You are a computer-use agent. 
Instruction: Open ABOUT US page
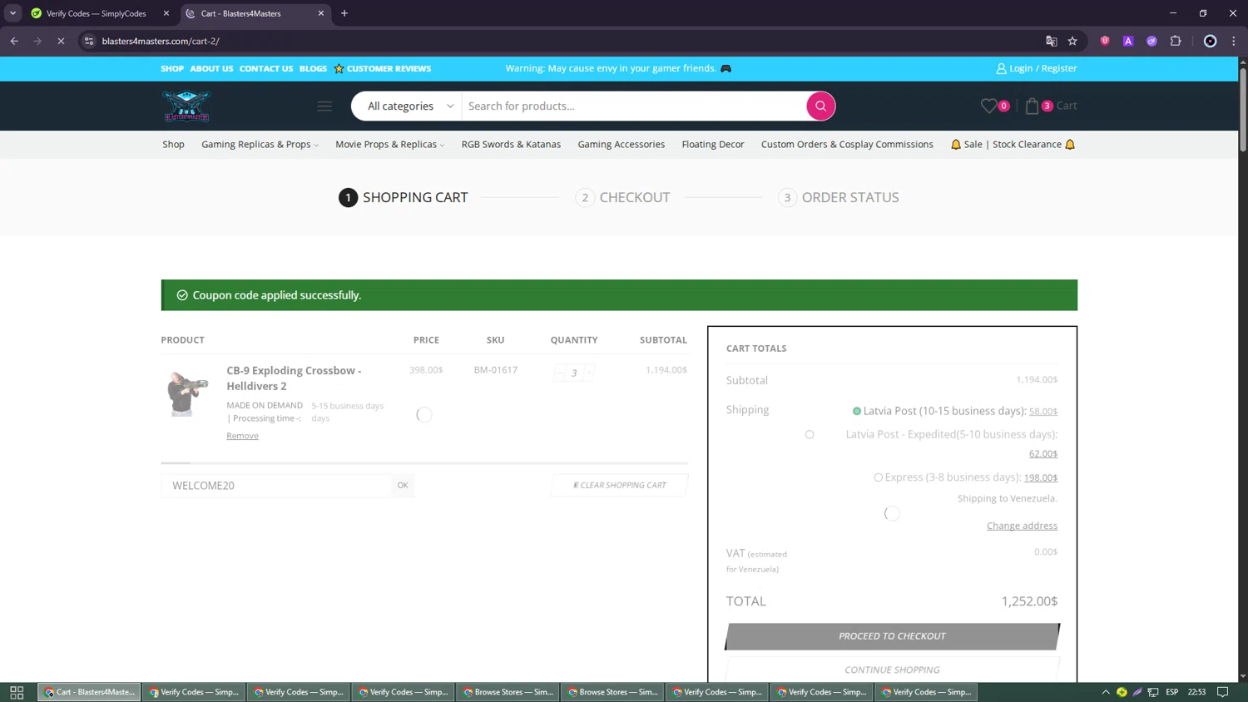211,69
